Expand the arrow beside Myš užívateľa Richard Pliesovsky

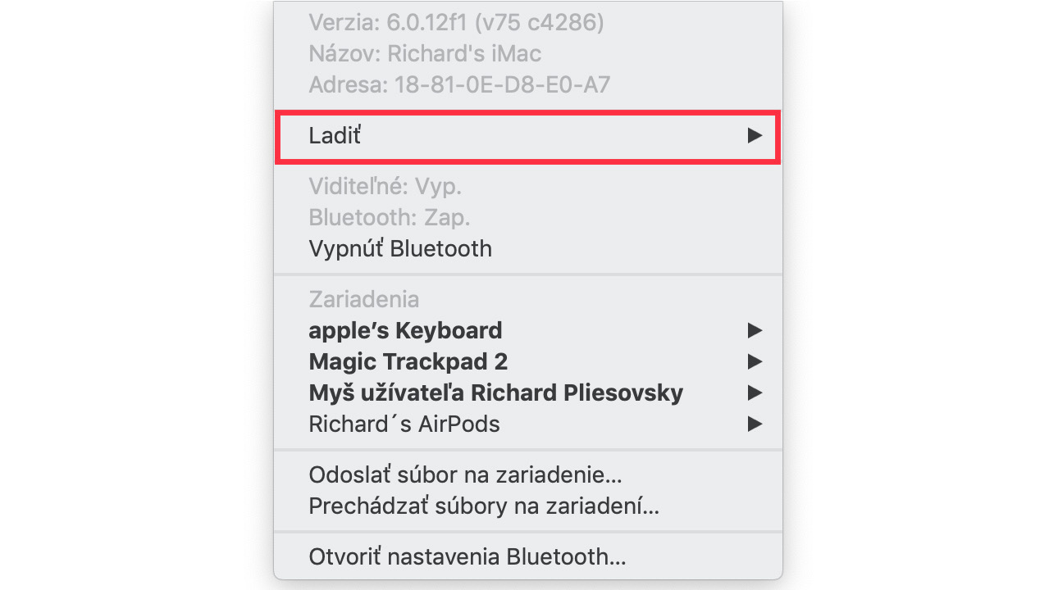coord(755,393)
